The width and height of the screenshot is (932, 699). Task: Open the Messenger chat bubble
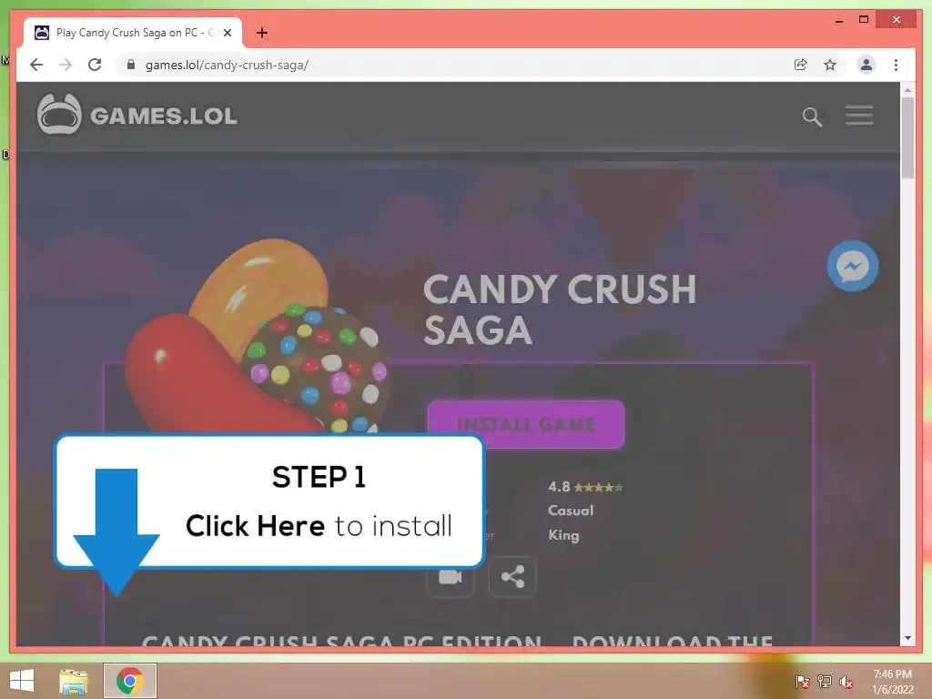pos(852,266)
